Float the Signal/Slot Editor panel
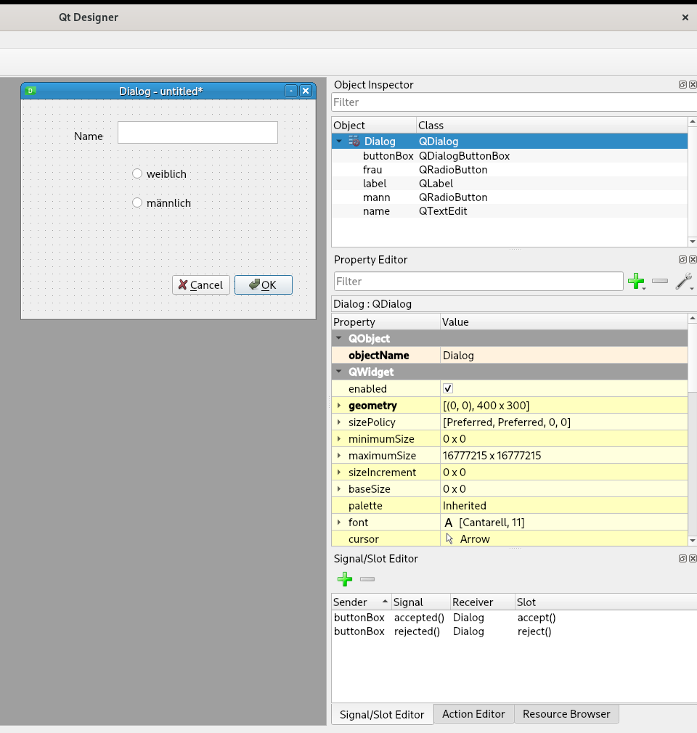The height and width of the screenshot is (733, 697). click(x=682, y=559)
